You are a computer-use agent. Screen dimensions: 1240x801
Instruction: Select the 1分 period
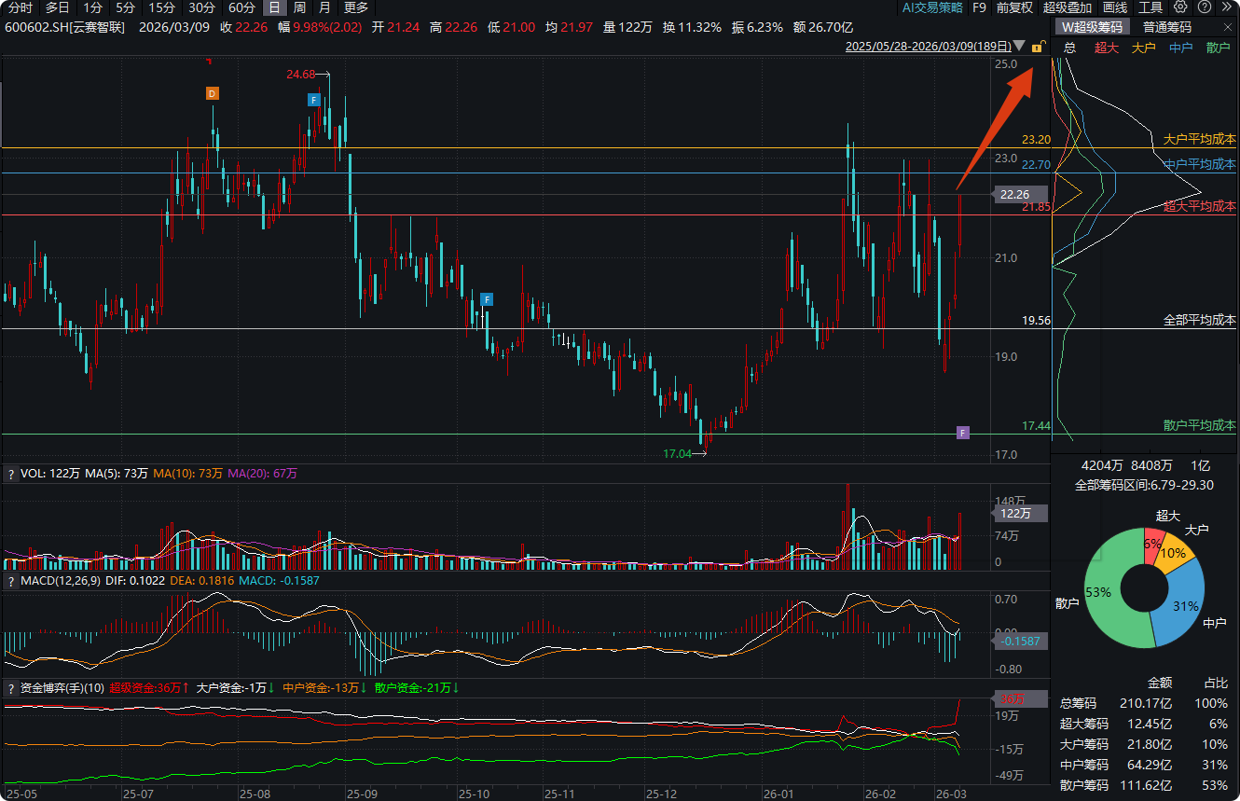[x=93, y=7]
